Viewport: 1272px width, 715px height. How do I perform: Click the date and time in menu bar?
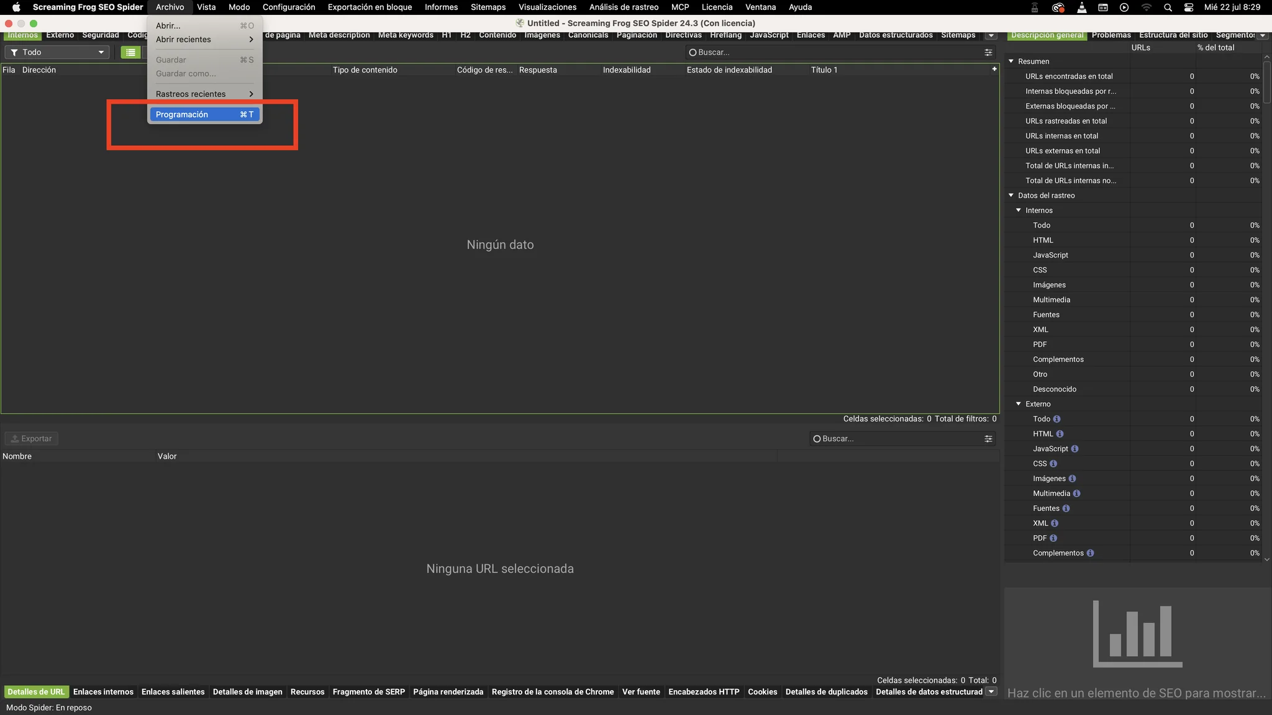click(x=1232, y=7)
